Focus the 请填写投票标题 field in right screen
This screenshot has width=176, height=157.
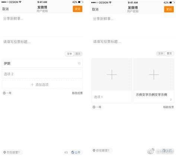pyautogui.click(x=133, y=42)
